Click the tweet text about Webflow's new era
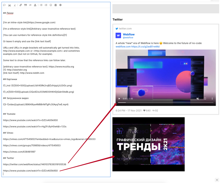This screenshot has width=222, height=183. click(159, 43)
